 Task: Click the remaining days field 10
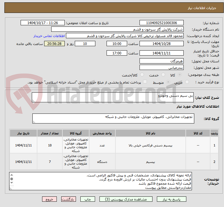85,44
